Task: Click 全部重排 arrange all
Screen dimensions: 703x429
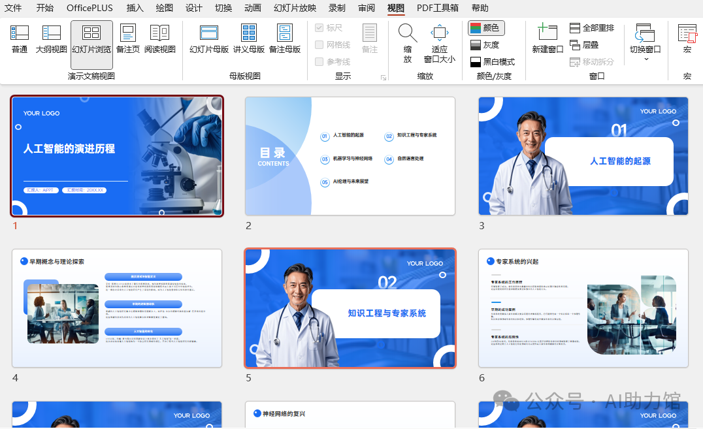Action: click(592, 28)
